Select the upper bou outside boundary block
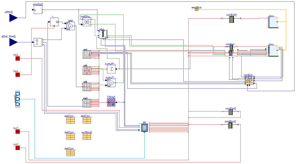 pos(273,23)
